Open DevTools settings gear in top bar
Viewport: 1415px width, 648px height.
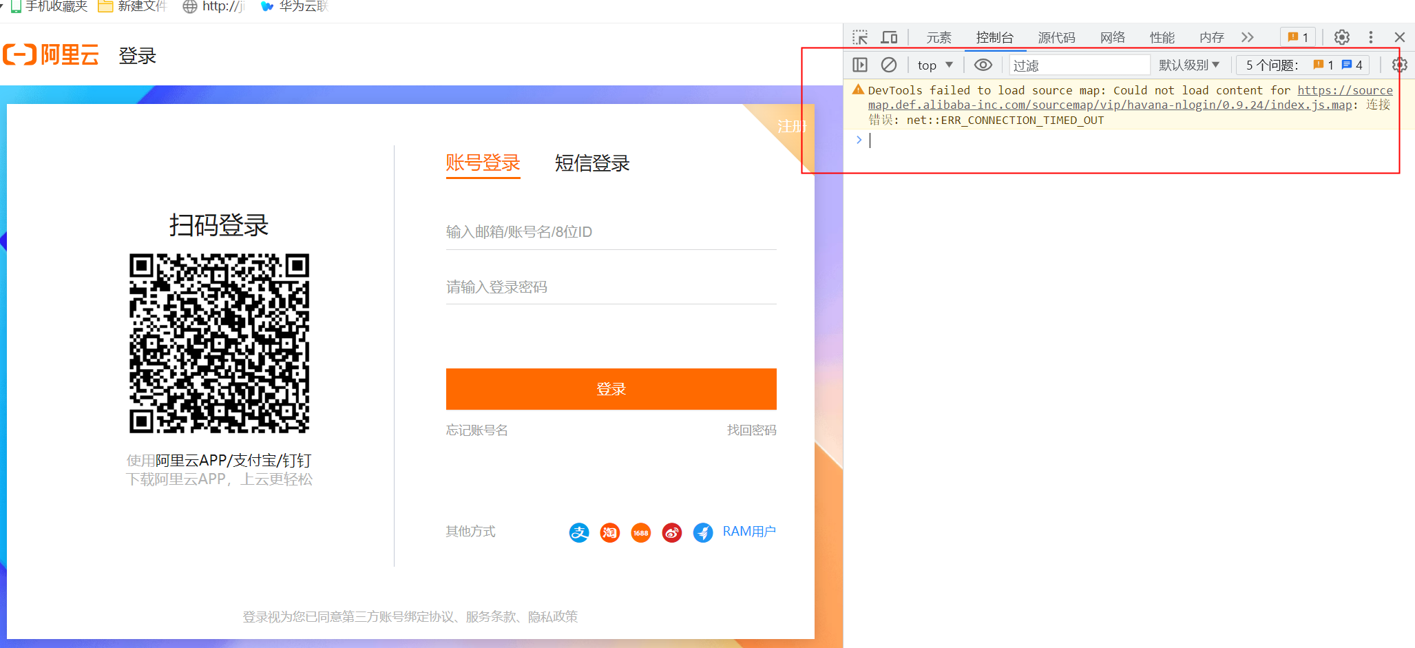point(1342,37)
